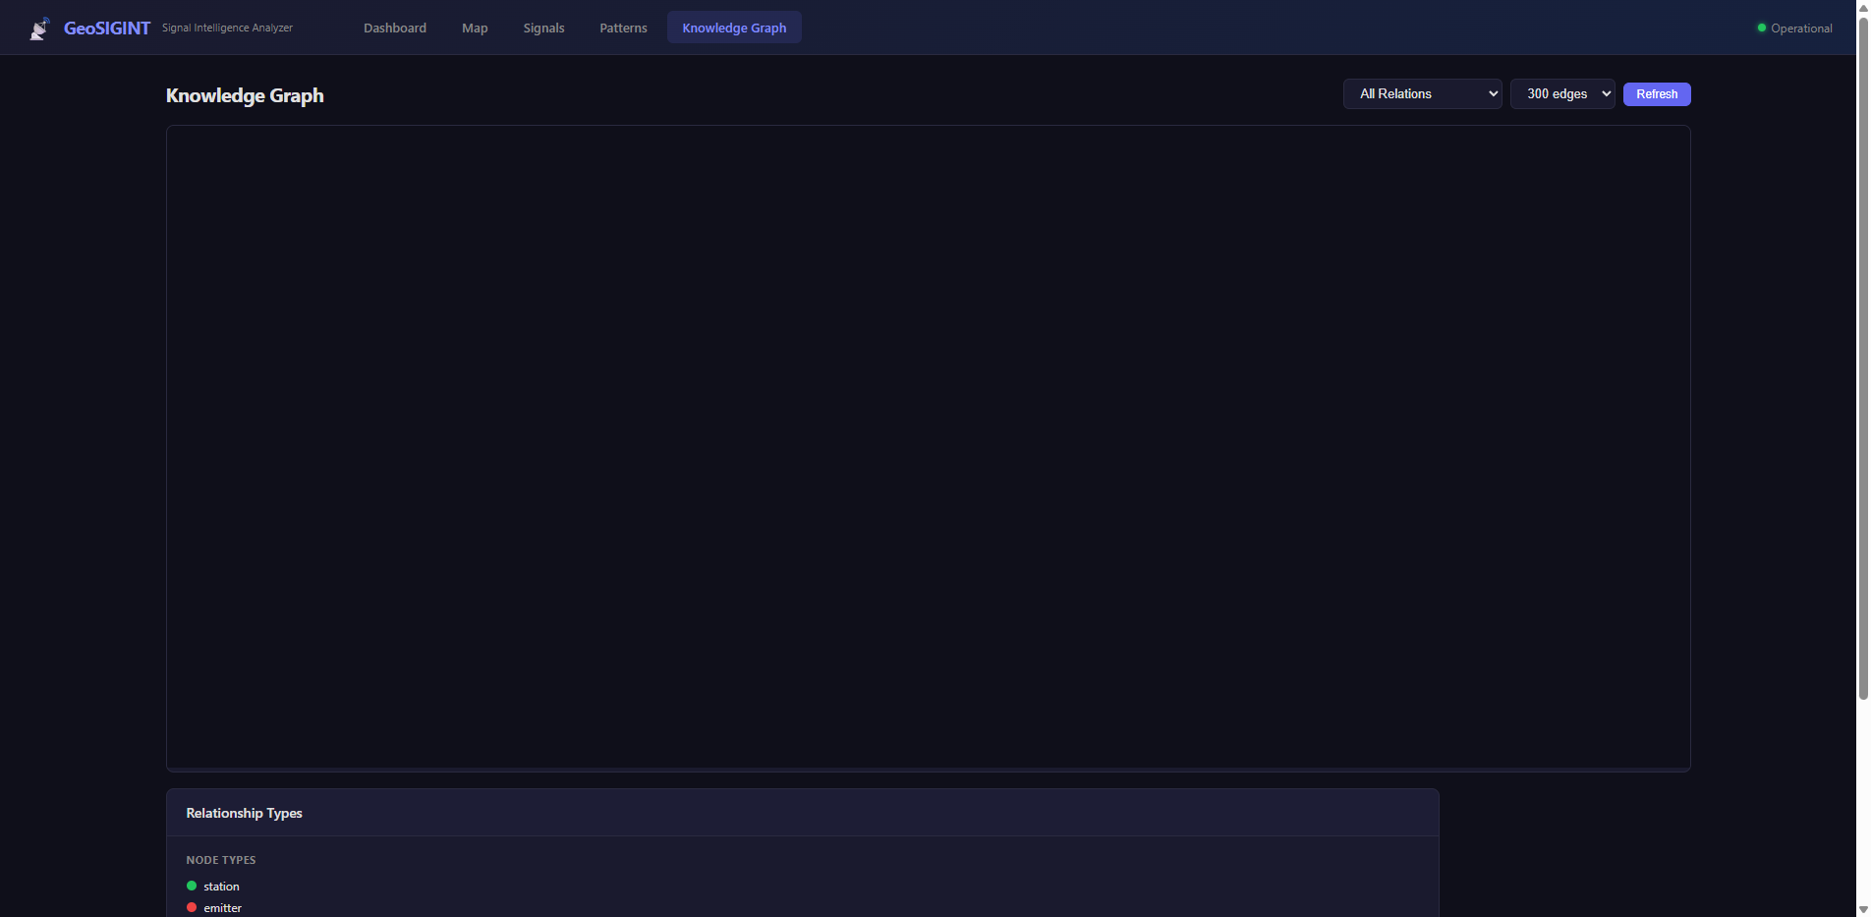The image size is (1871, 917).
Task: Click the green Operational status dot
Action: 1761,28
